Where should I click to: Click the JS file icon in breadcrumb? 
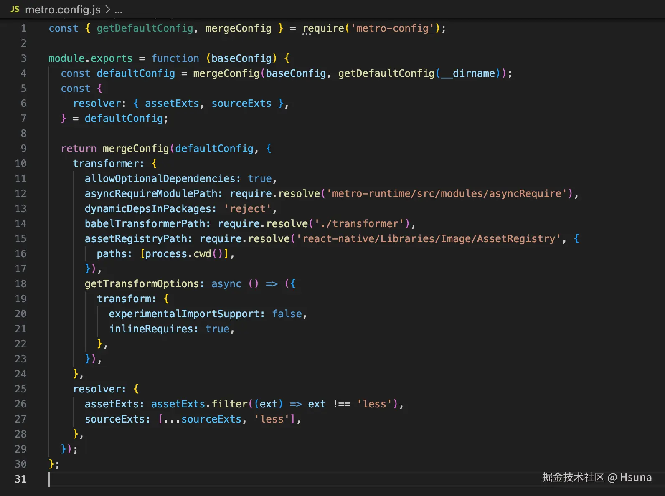point(15,9)
